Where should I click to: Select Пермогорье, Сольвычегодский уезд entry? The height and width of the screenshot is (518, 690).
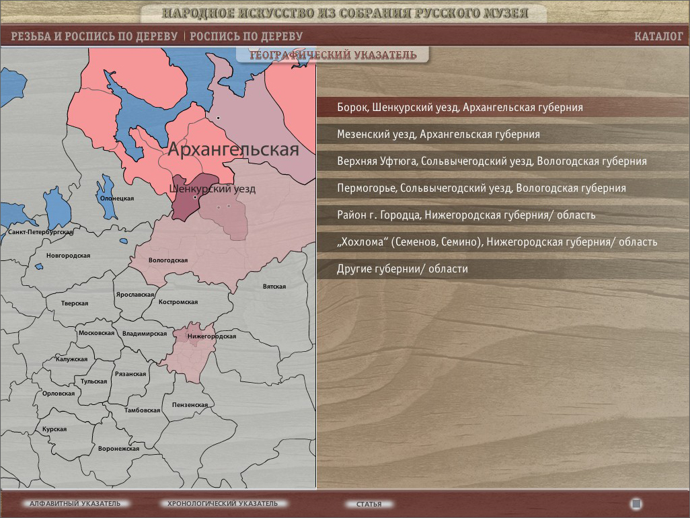[x=482, y=188]
